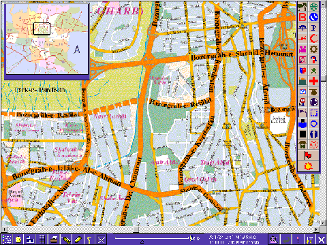The height and width of the screenshot is (245, 327).
Task: Click the vertical scrollbar down arrow
Action: point(324,223)
